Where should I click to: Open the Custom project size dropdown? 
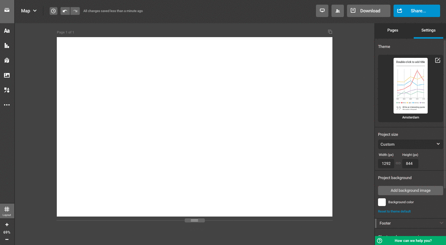point(410,144)
